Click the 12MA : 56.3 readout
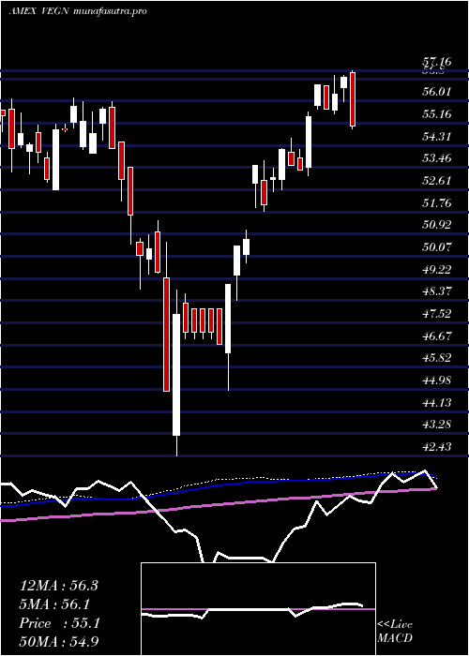Viewport: 469px width, 656px height. click(x=58, y=586)
